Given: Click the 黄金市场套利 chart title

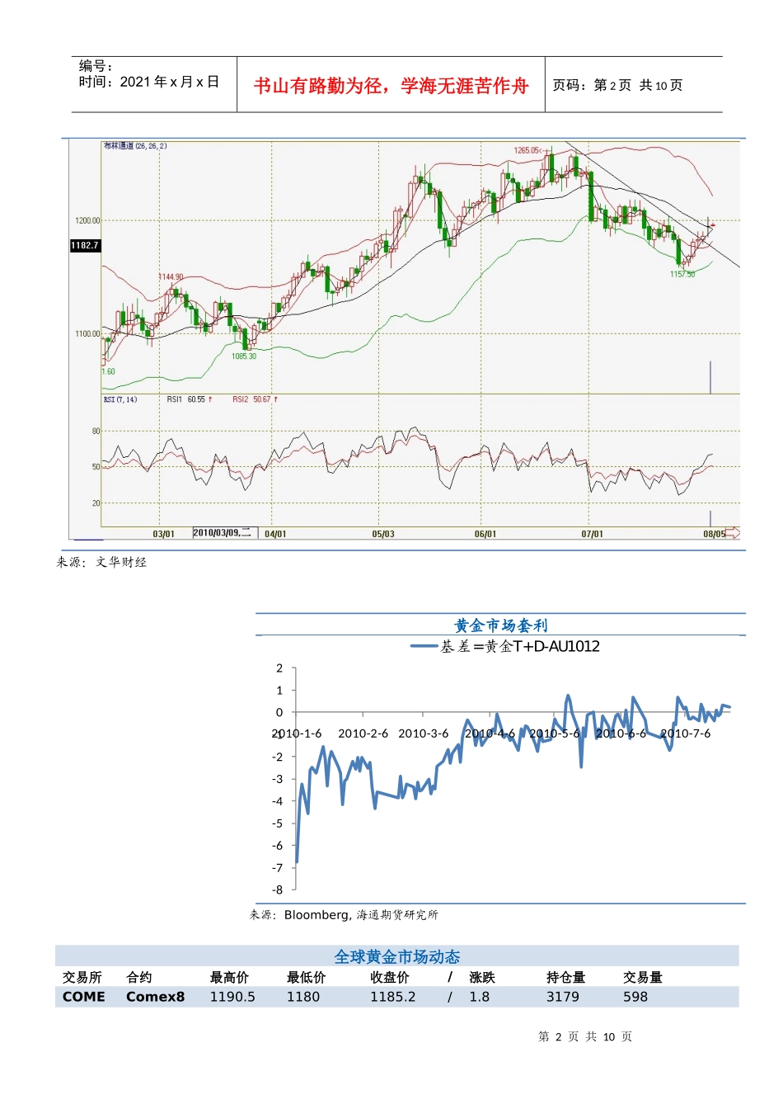Looking at the screenshot, I should click(x=500, y=625).
